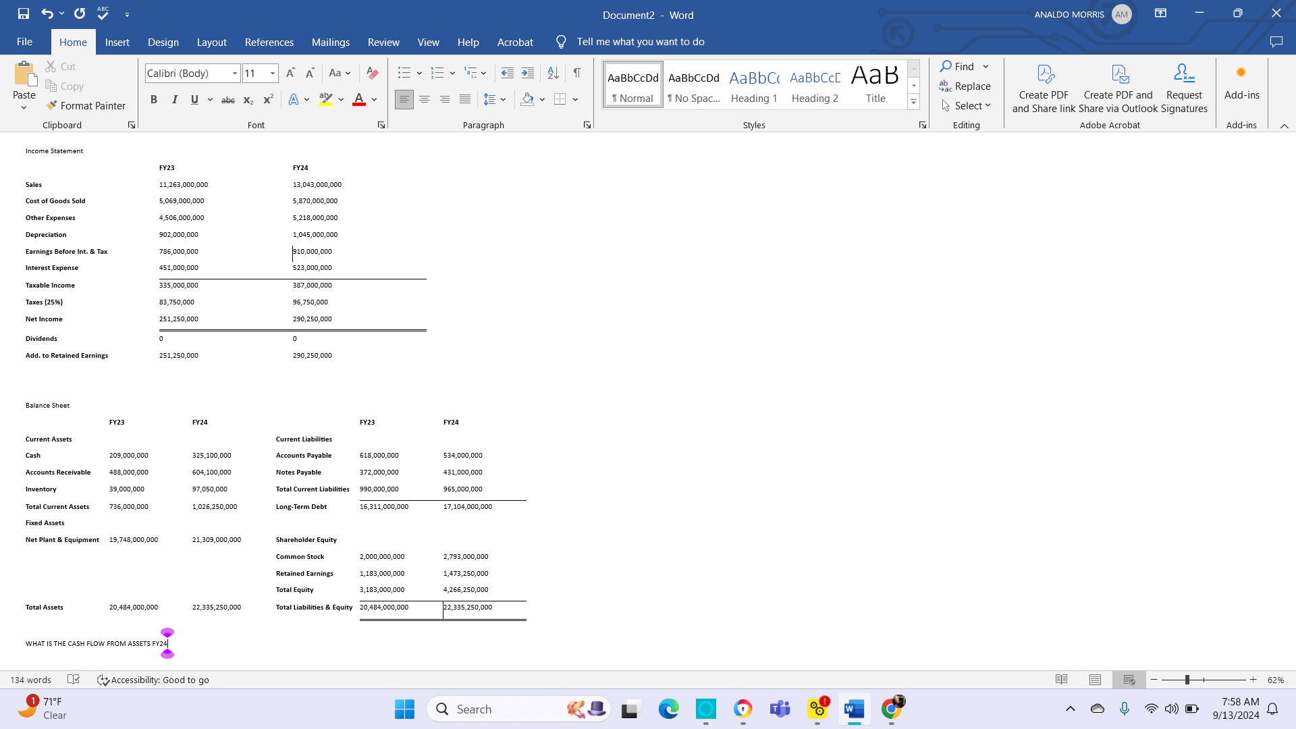Open the font size dropdown
1296x729 pixels.
coord(272,73)
